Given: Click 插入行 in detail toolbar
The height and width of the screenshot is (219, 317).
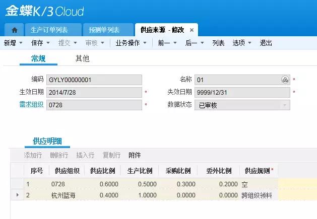Looking at the screenshot, I should (85, 155).
